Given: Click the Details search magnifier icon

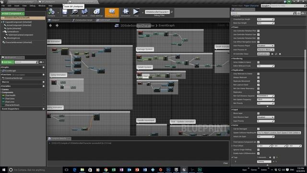Looking at the screenshot, I should [x=294, y=13].
